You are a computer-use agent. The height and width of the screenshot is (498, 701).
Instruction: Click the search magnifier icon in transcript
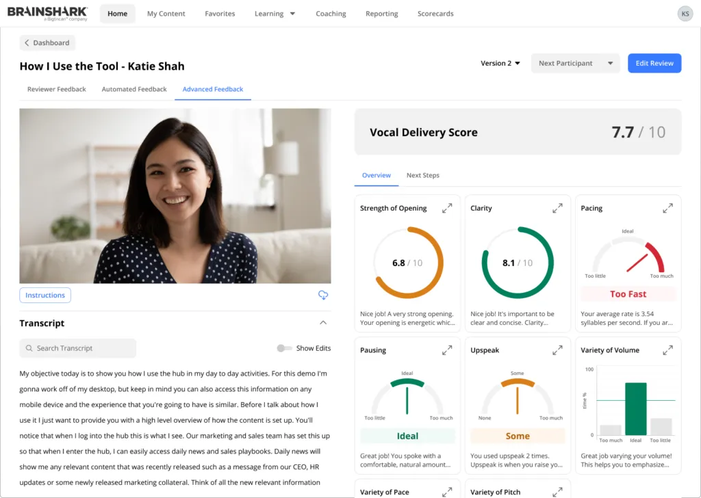pos(29,348)
